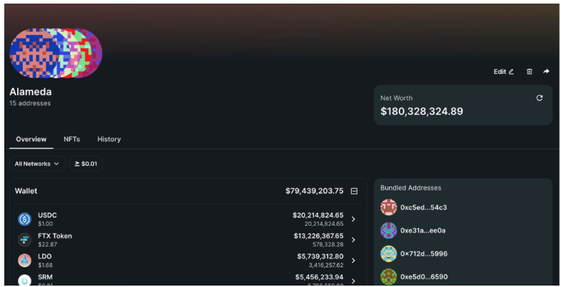Select the 0xe31a...ee0a address avatar

point(389,230)
